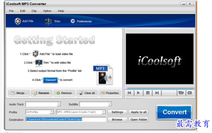Click Add File reel icon in step 1
Screen dimensions: 212x133
tap(35, 54)
